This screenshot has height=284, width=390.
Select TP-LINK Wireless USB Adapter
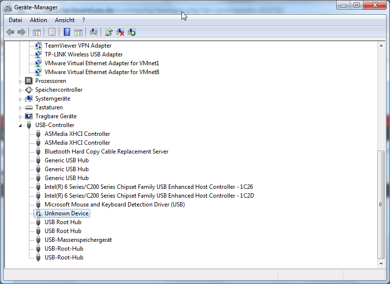[83, 54]
